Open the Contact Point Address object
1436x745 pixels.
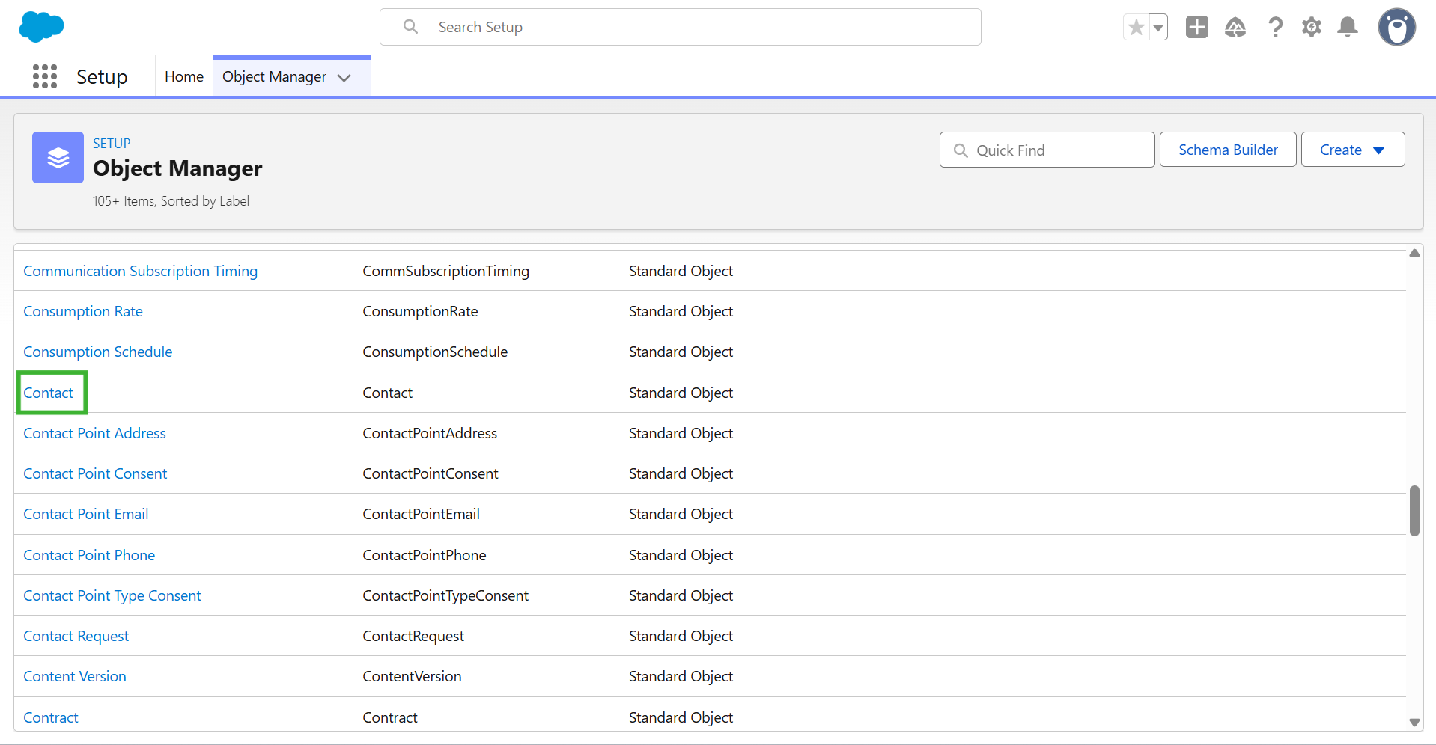pos(94,433)
